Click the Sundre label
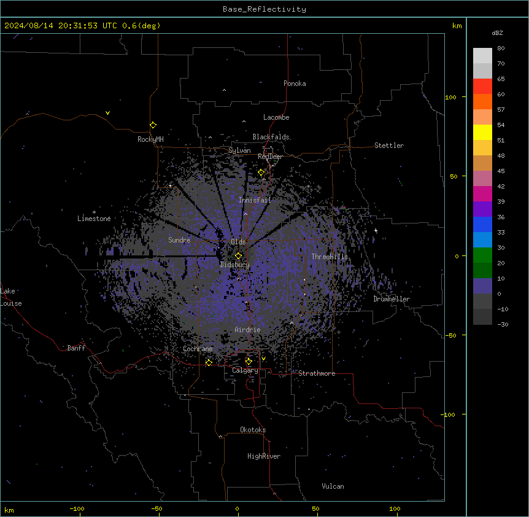 [179, 240]
